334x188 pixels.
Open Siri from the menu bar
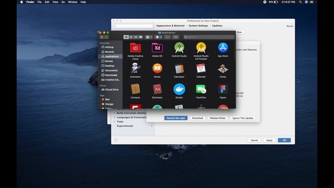(x=306, y=2)
